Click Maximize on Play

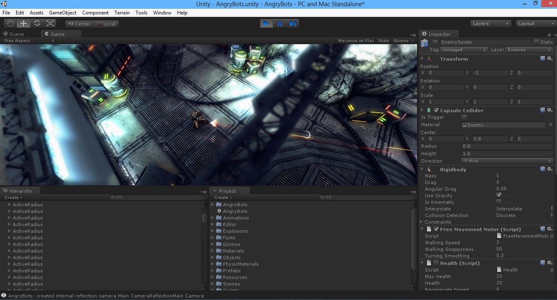pos(356,40)
